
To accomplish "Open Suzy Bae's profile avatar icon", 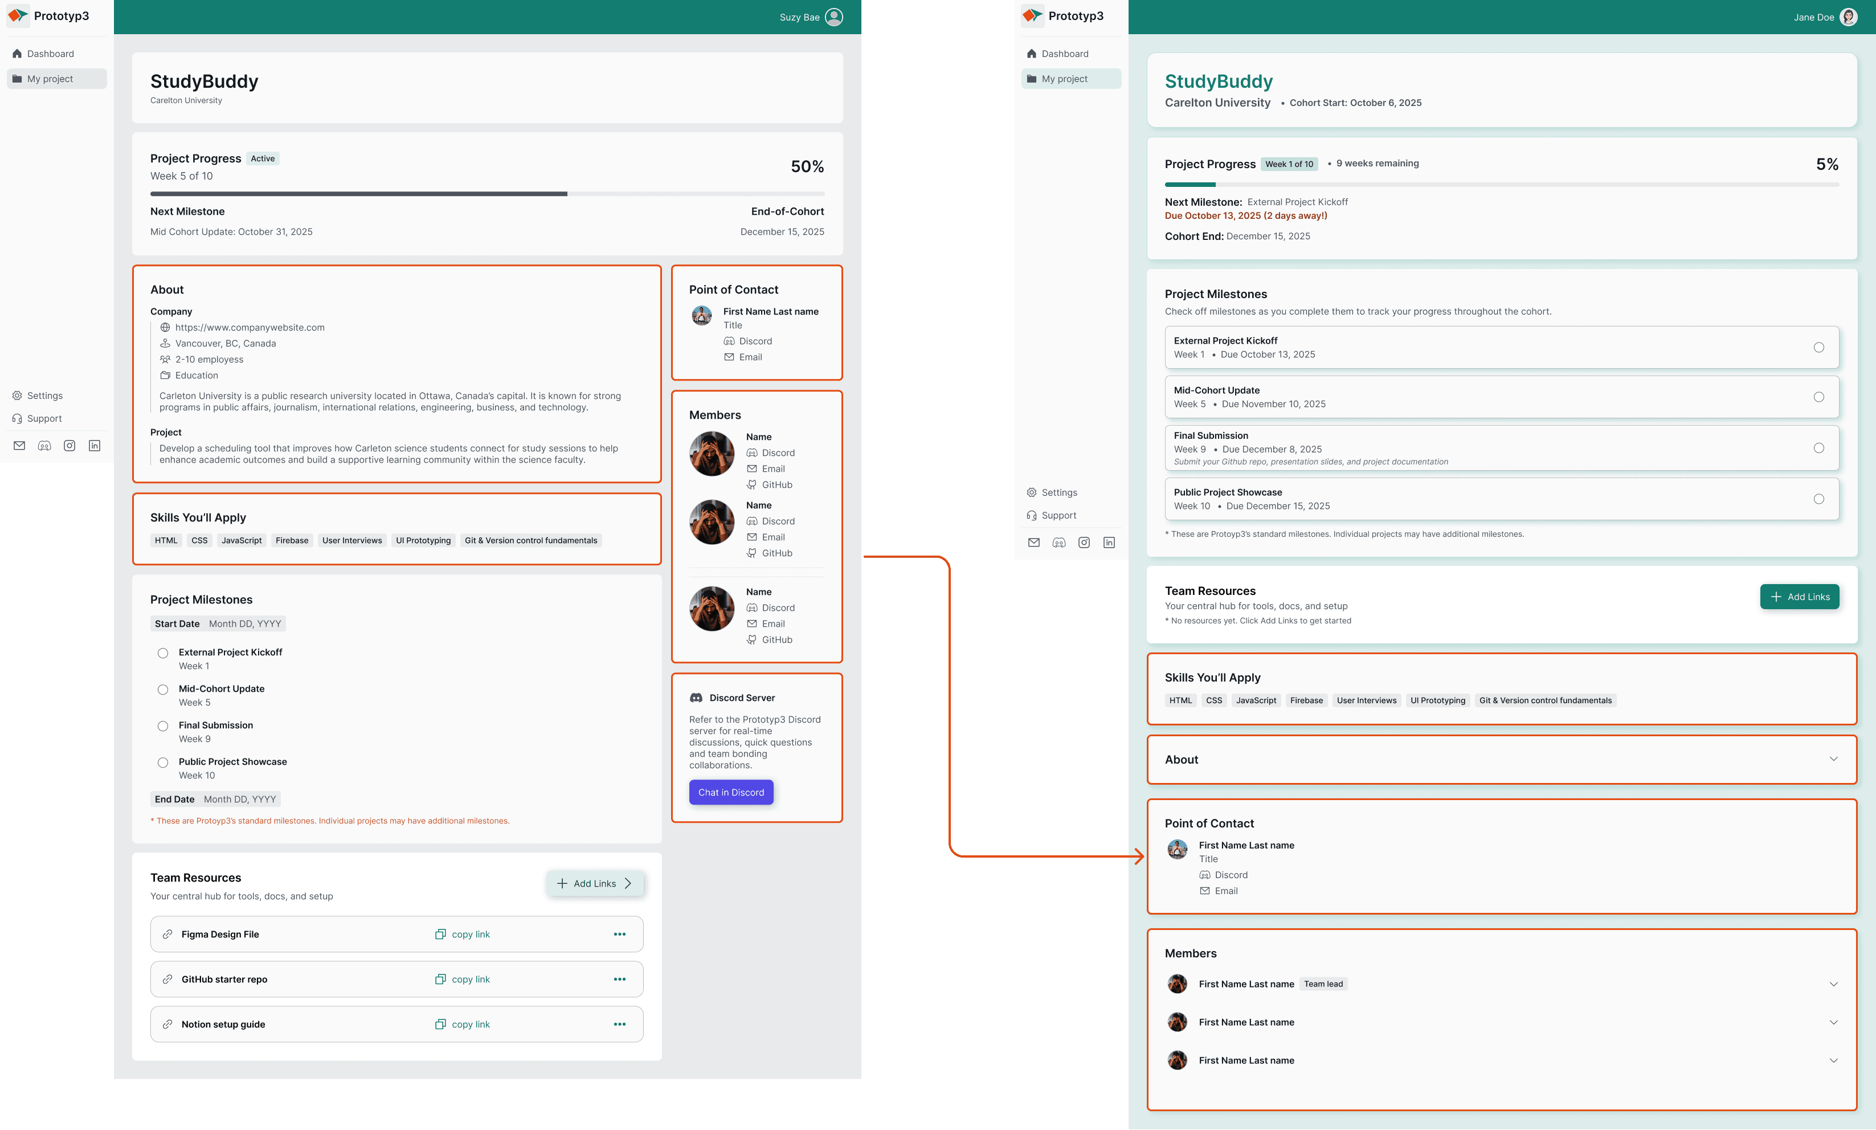I will tap(834, 17).
